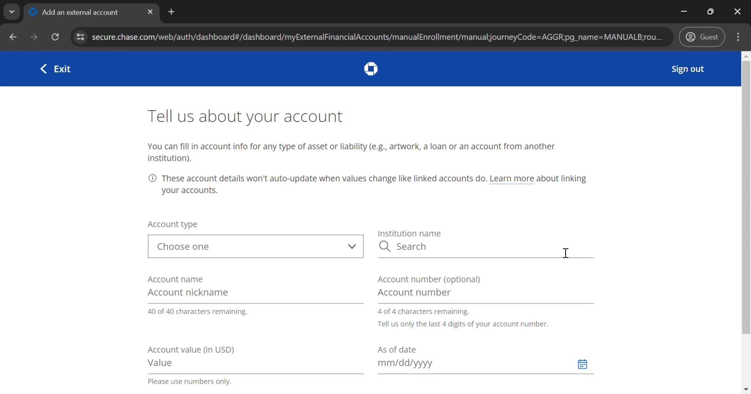
Task: Click Exit to go back
Action: tap(55, 69)
